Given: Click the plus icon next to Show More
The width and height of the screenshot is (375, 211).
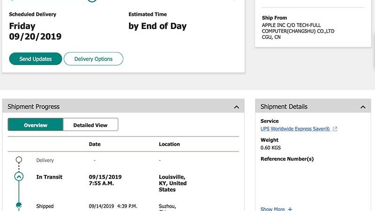Looking at the screenshot, I should 290,209.
